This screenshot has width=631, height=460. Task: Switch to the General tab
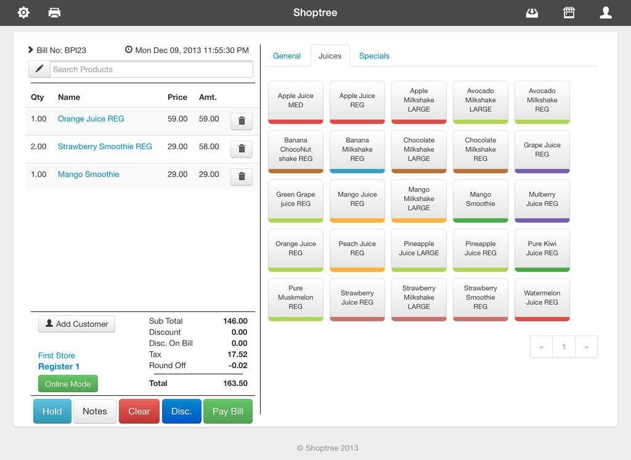[287, 56]
